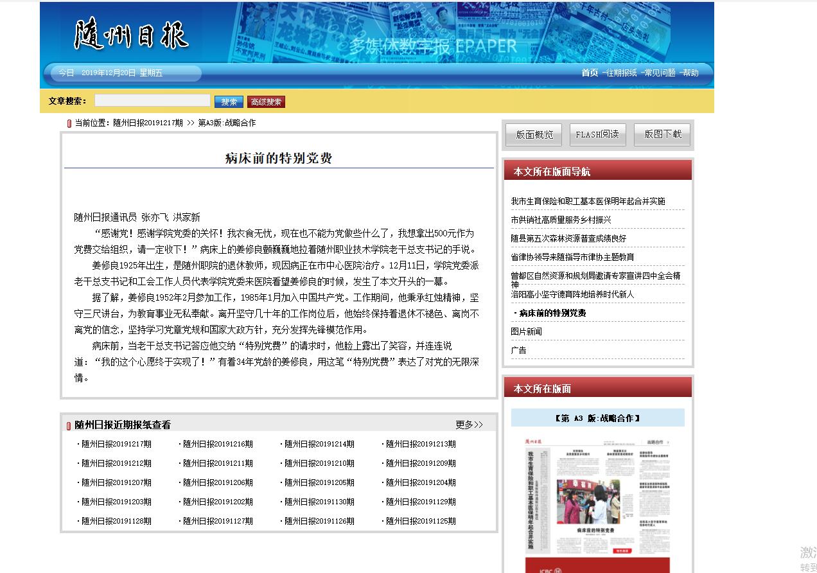Open FLASH阅读 reading mode
The width and height of the screenshot is (817, 573).
(x=597, y=135)
